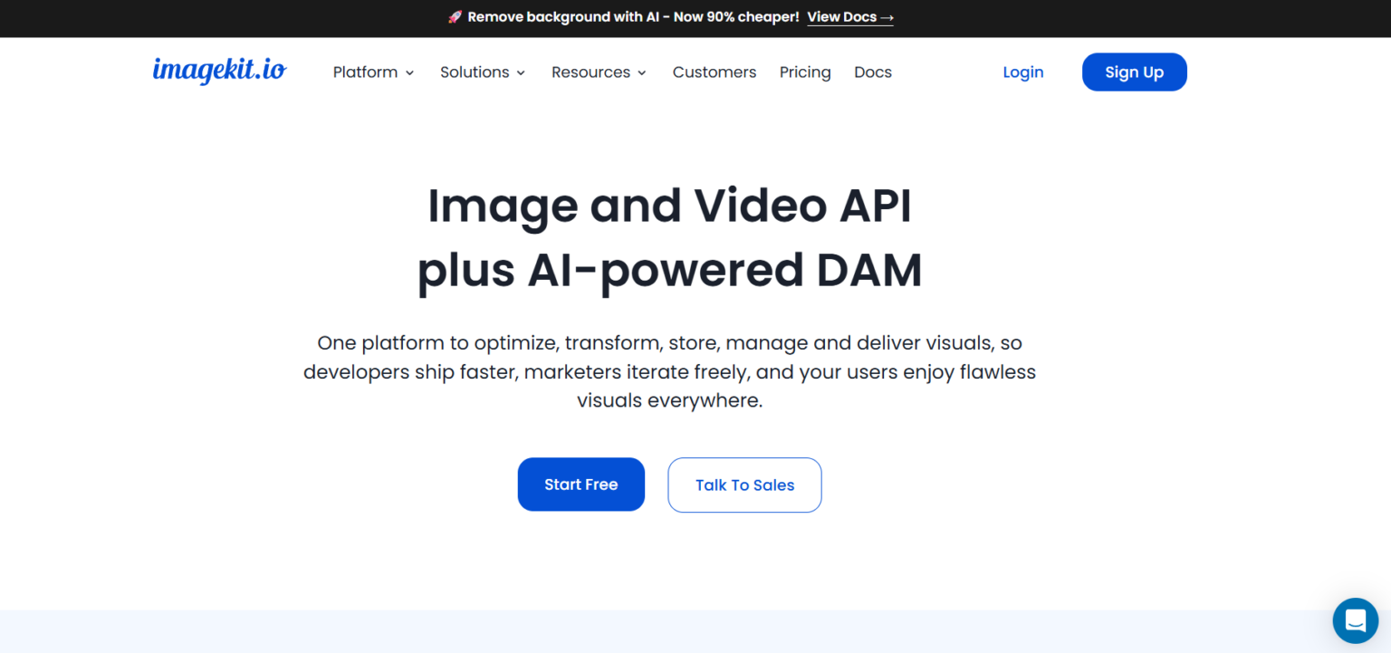Expand the Resources menu chevron

click(642, 72)
